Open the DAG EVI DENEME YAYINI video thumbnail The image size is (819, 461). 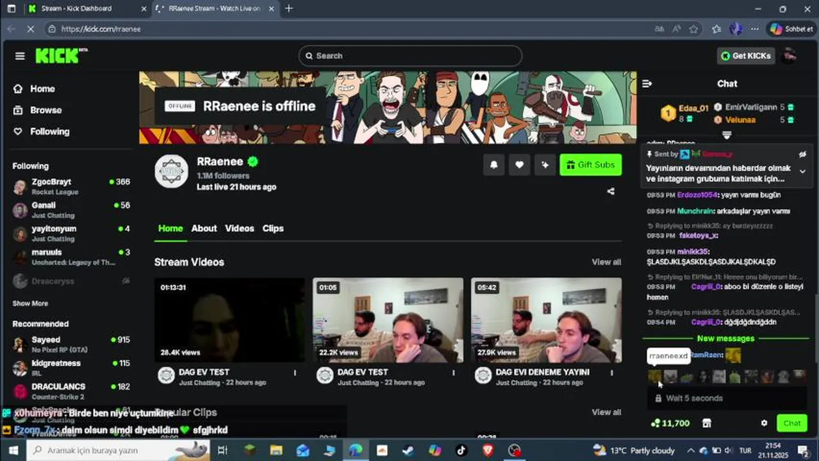(546, 320)
